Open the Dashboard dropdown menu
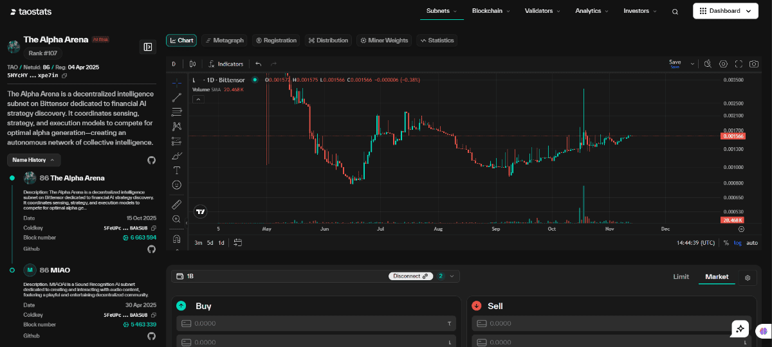This screenshot has width=772, height=347. (726, 11)
